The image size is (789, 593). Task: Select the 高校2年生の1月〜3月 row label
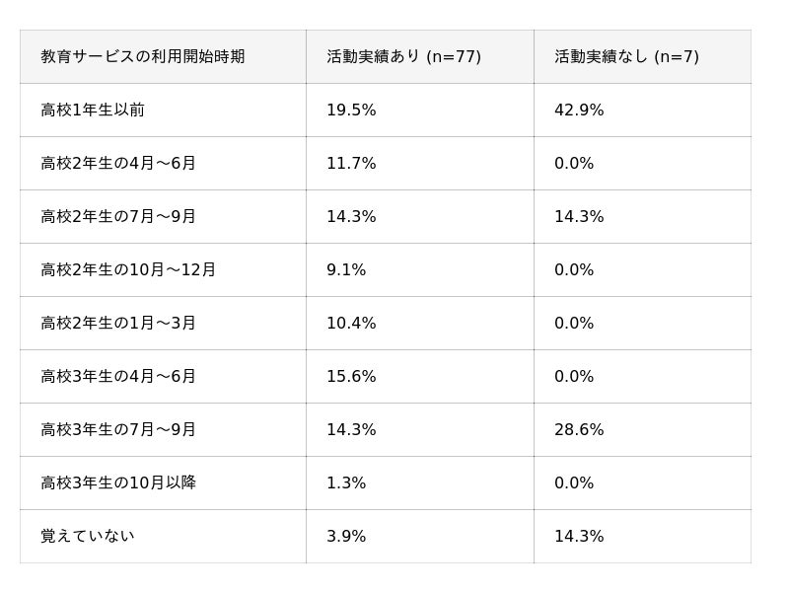[x=118, y=324]
